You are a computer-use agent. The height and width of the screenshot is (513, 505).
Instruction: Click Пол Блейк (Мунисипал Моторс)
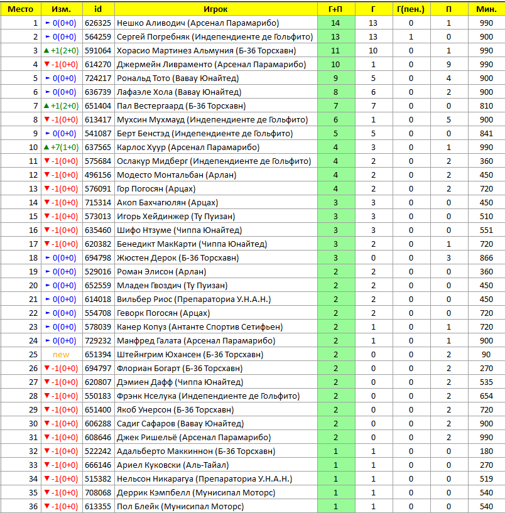pos(180,507)
